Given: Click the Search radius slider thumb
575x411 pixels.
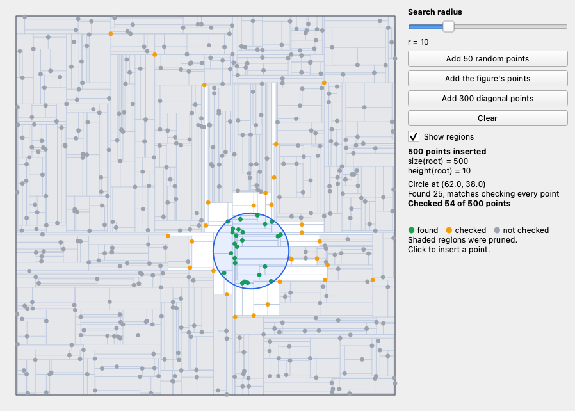Looking at the screenshot, I should point(448,26).
